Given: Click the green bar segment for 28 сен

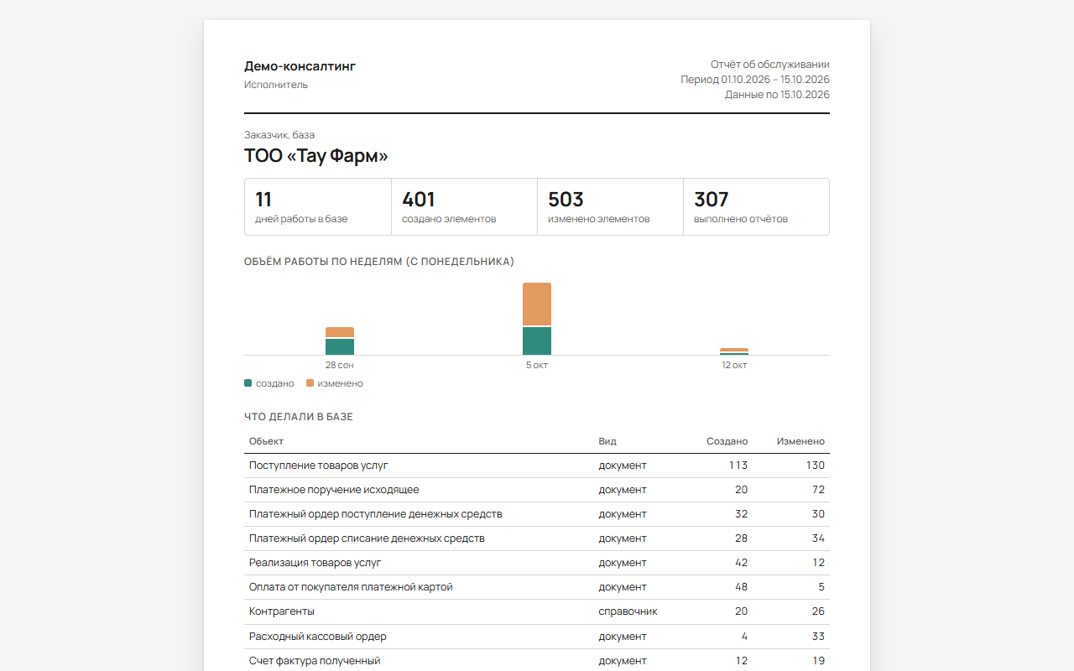Looking at the screenshot, I should pos(340,346).
